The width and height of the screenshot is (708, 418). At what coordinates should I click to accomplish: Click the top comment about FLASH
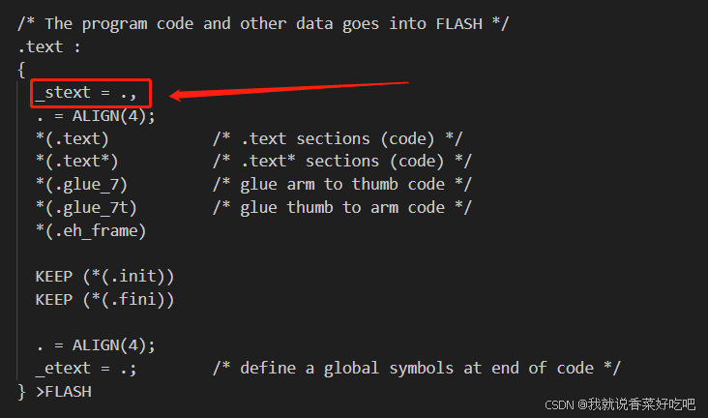[x=263, y=23]
